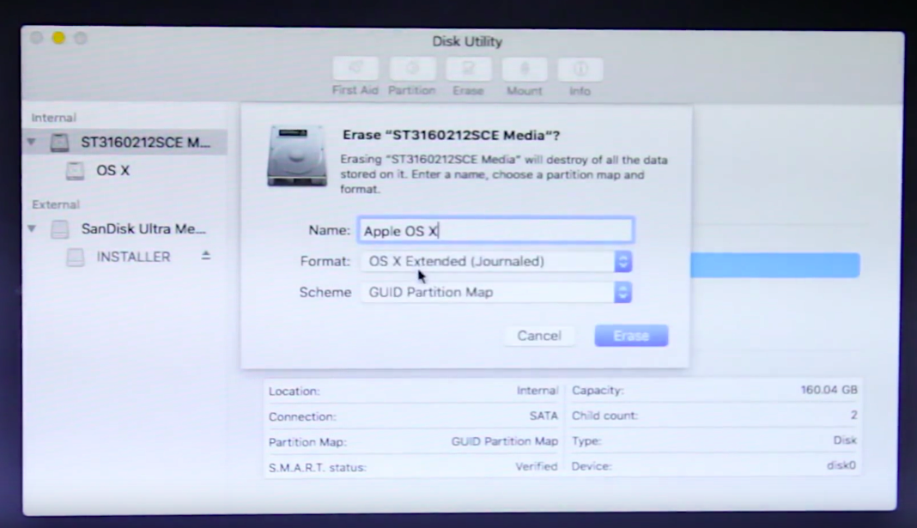Select ST3160212SCE M... in the sidebar
The width and height of the screenshot is (917, 528).
pos(124,142)
